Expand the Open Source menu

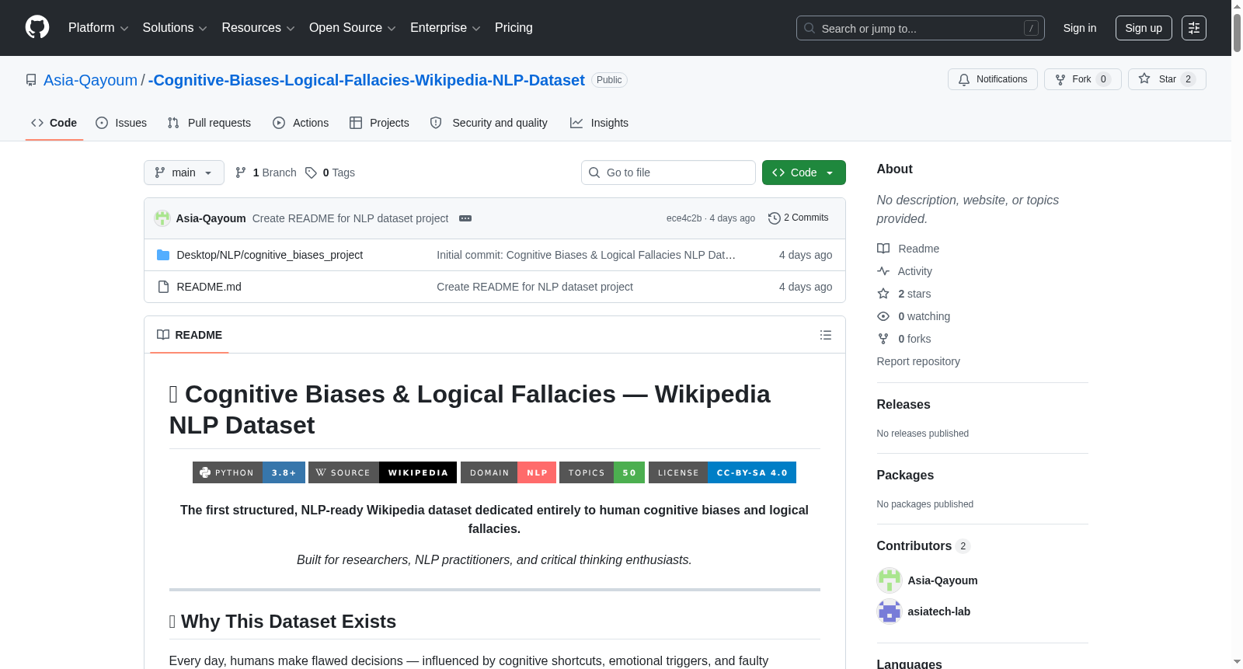[x=353, y=28]
